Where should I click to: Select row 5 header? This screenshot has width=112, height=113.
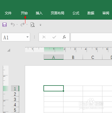15,110
